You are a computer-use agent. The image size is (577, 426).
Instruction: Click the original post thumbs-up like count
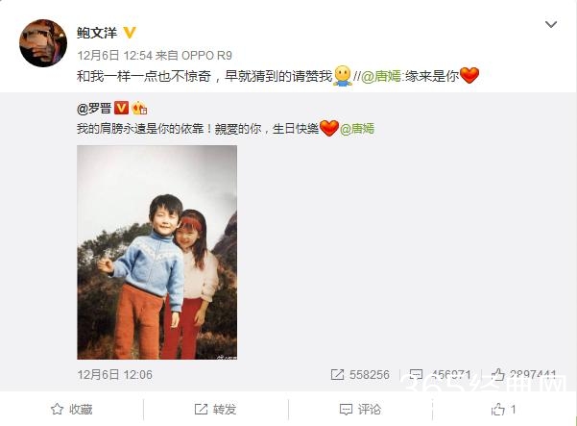click(x=523, y=375)
